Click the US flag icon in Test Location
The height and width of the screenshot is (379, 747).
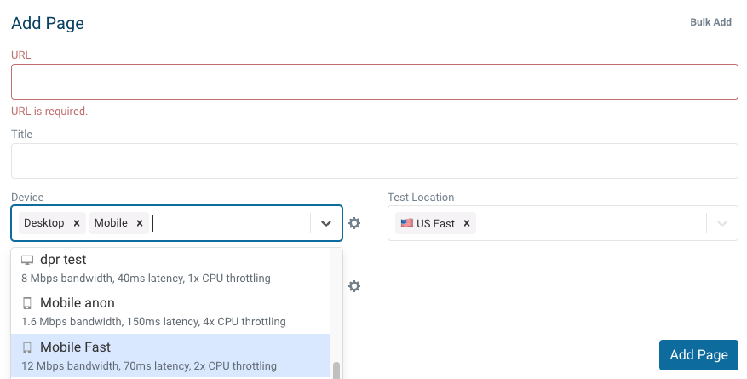(406, 223)
